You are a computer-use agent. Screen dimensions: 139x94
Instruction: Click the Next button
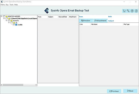[x=130, y=91]
